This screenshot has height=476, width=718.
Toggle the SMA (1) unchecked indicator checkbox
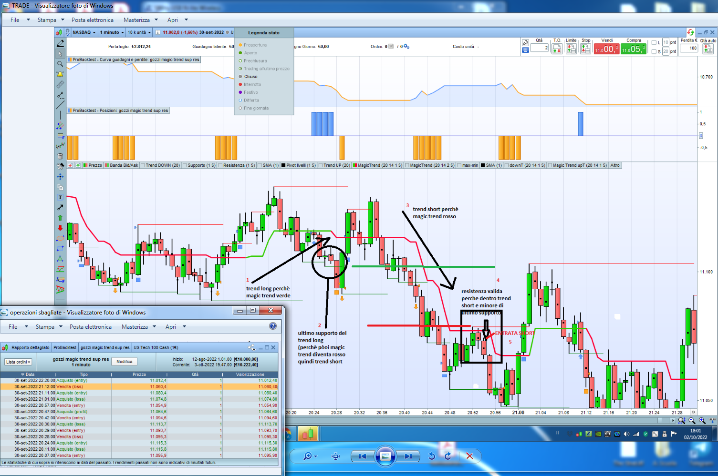click(x=260, y=165)
